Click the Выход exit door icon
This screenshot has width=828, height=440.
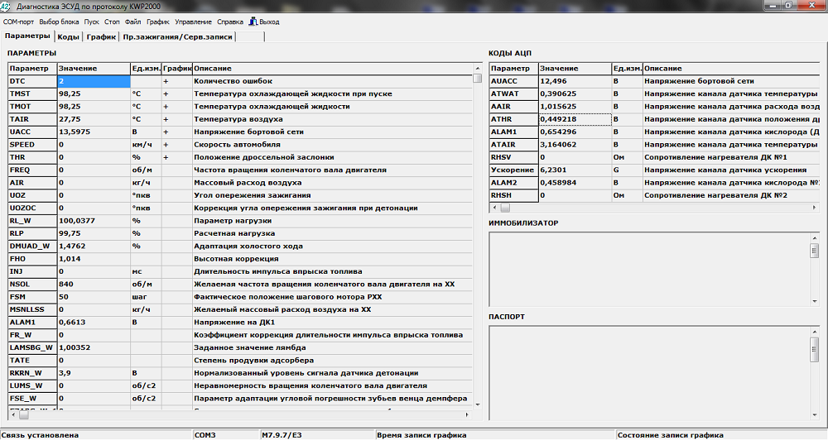253,22
